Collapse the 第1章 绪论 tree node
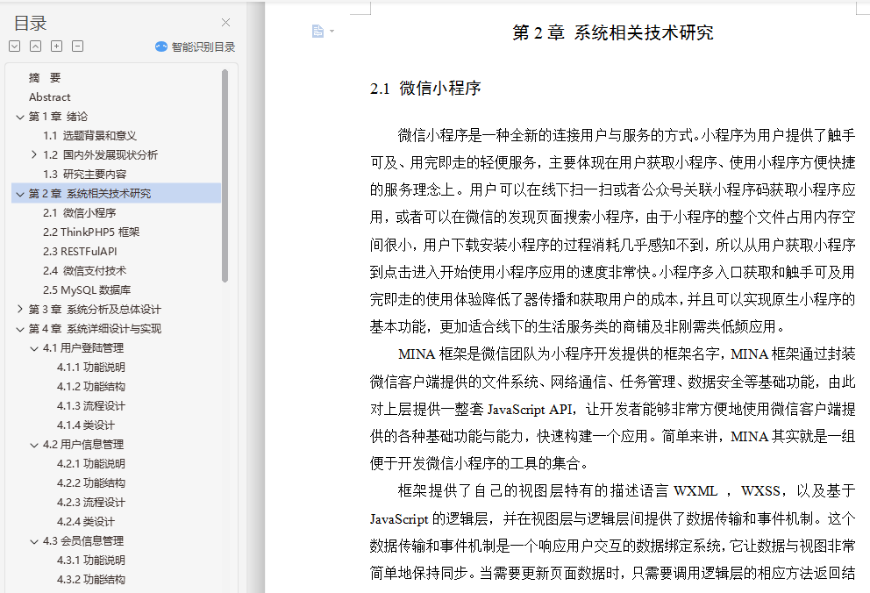The height and width of the screenshot is (593, 870). [20, 117]
